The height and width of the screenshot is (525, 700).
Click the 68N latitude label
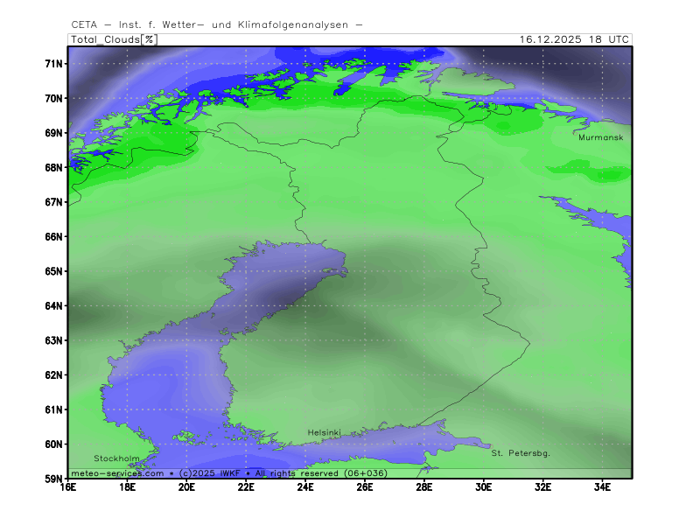click(54, 168)
